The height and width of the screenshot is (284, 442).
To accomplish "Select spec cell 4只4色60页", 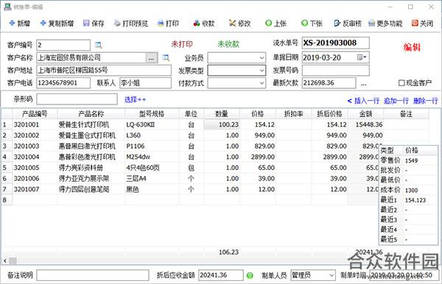I will pos(152,168).
